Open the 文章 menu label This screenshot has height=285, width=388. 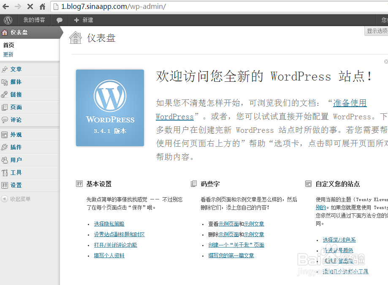pos(16,69)
